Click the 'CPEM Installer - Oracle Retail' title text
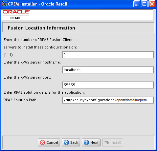This screenshot has width=157, height=151. [x=38, y=4]
